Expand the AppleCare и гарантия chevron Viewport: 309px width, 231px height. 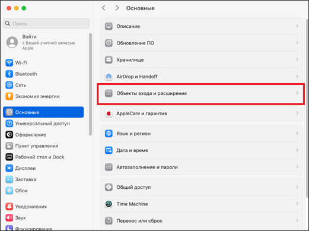click(297, 113)
